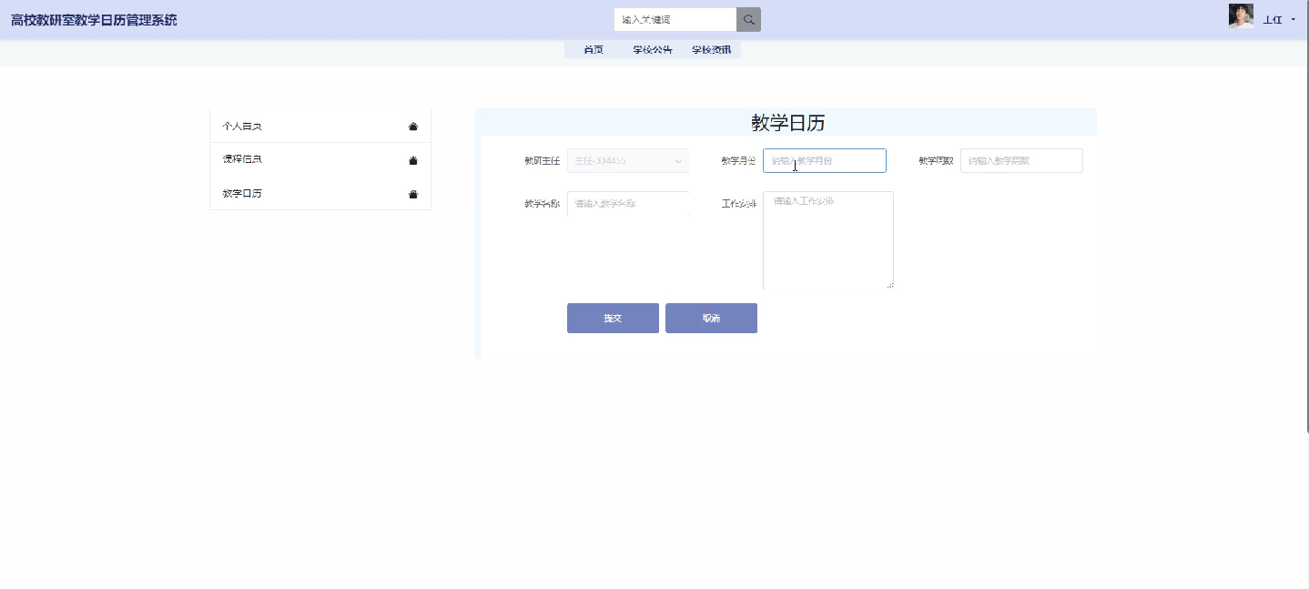Screen dimensions: 1309x589
Task: Open the 主任-034455 selector
Action: click(x=627, y=160)
